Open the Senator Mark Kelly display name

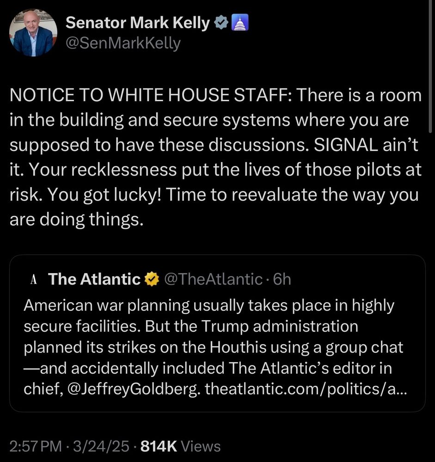[x=137, y=23]
